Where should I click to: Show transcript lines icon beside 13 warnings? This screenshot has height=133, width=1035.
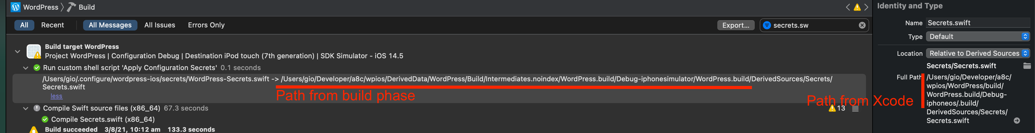click(855, 109)
